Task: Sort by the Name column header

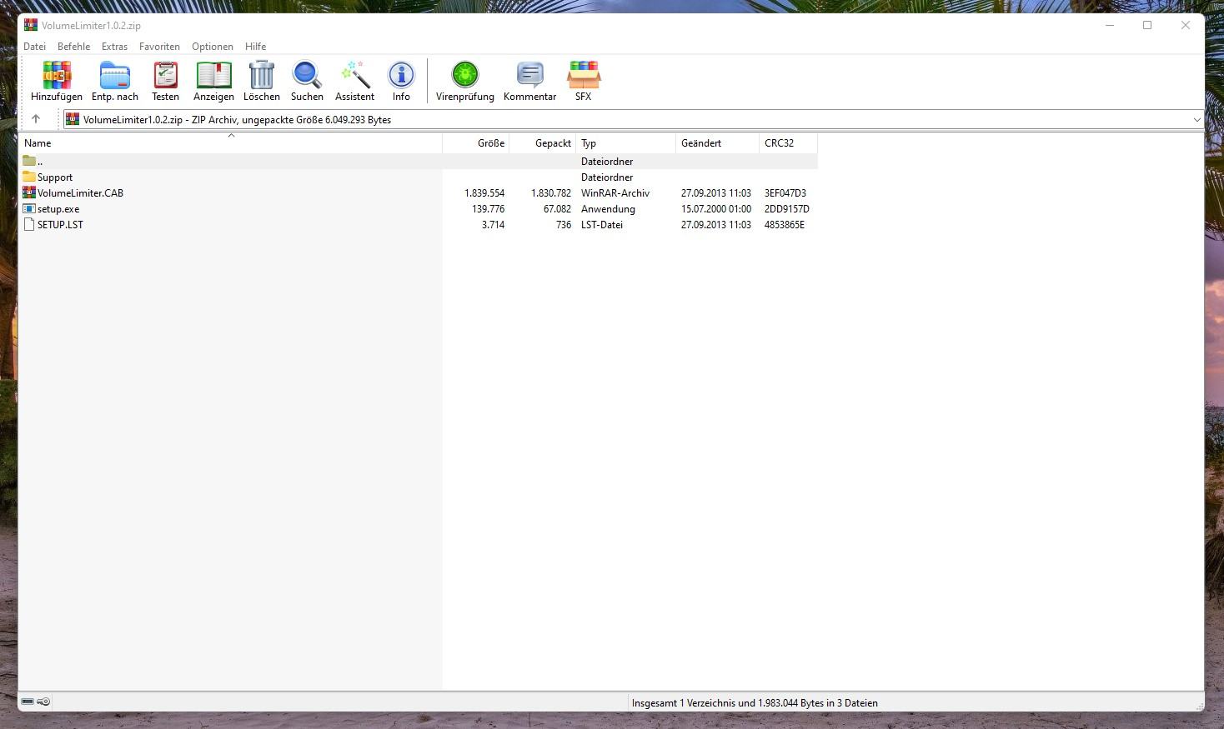Action: click(x=231, y=143)
